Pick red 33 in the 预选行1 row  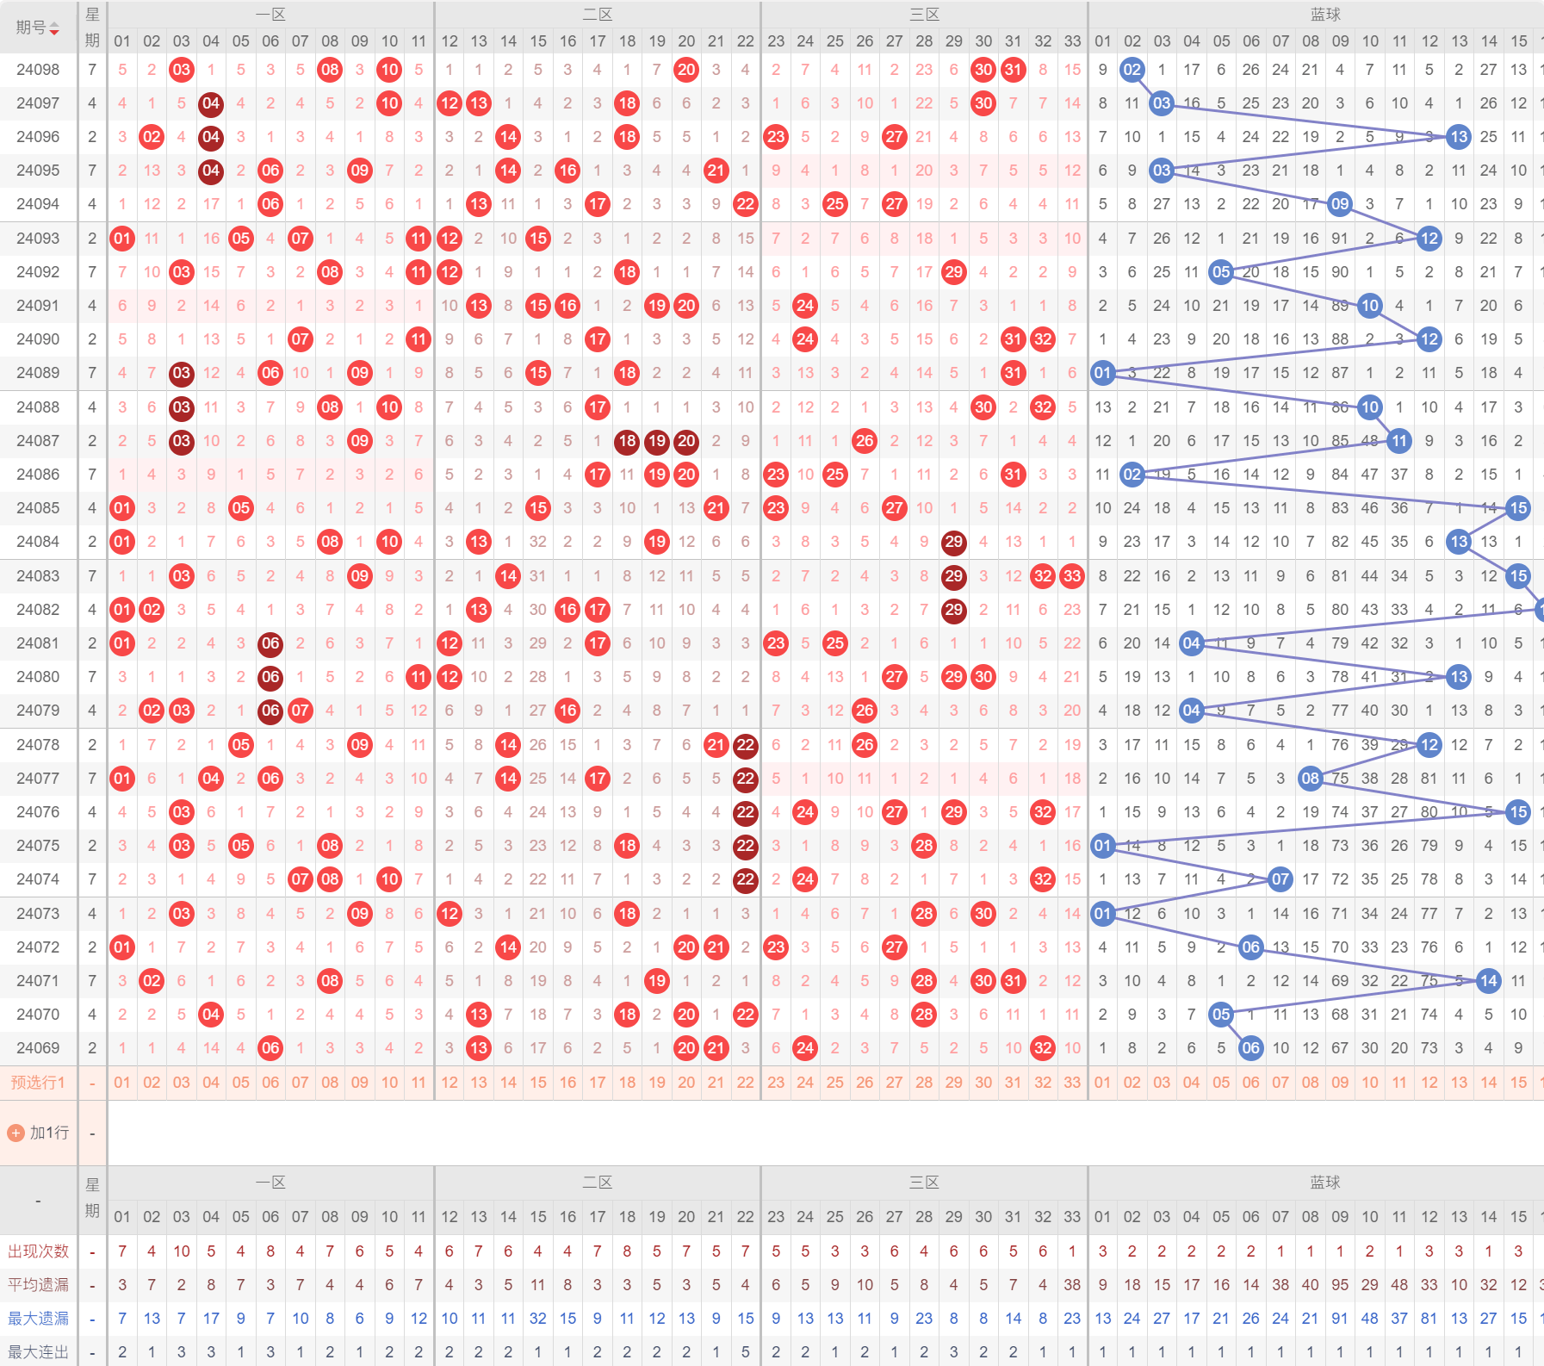(x=1072, y=1083)
